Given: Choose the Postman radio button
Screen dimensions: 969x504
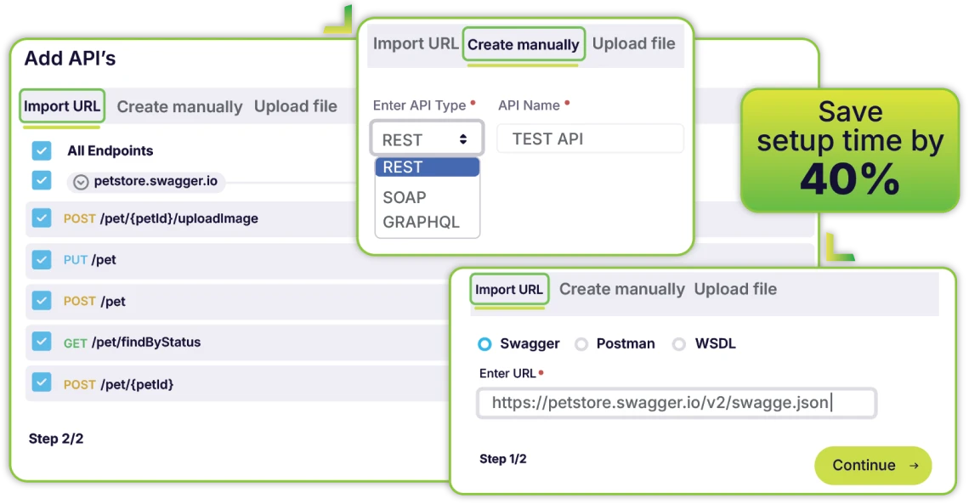Looking at the screenshot, I should (581, 344).
